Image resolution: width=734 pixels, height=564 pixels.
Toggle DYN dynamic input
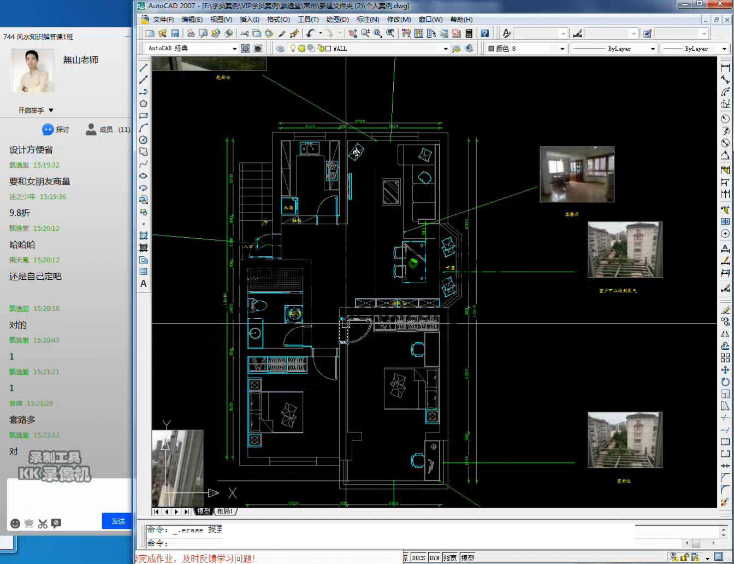pyautogui.click(x=434, y=558)
